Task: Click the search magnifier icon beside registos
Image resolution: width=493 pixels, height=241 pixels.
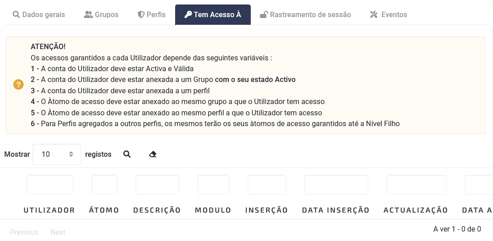Action: pyautogui.click(x=127, y=154)
